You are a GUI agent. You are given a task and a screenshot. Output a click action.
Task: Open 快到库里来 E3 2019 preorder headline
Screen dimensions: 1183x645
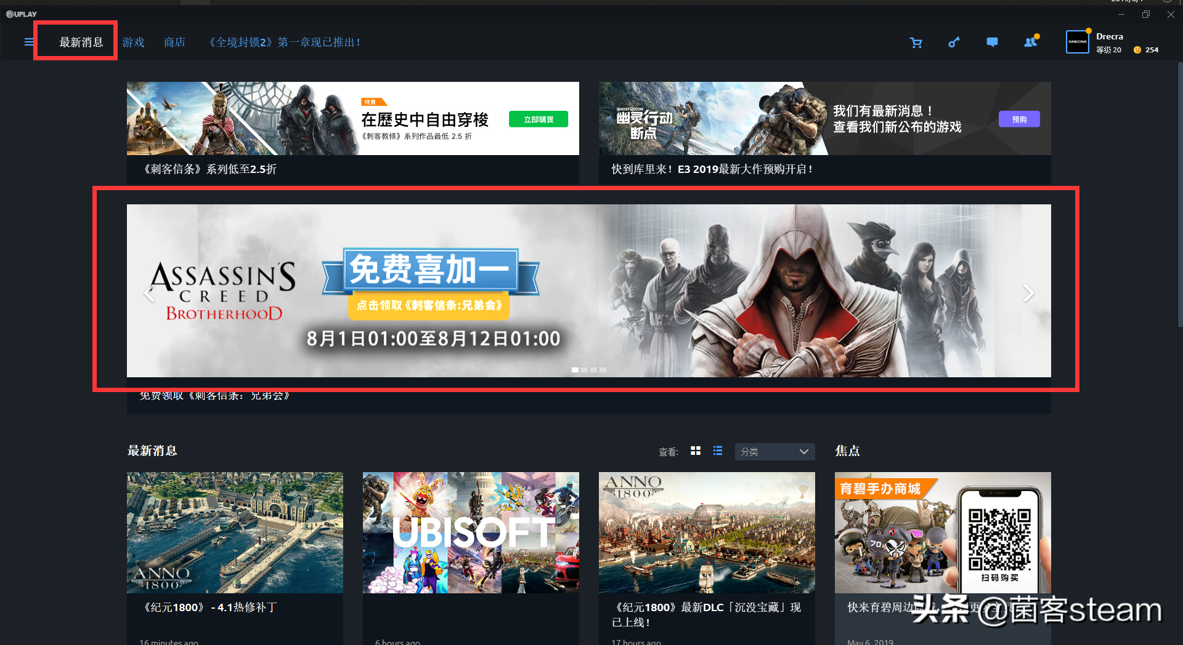(x=712, y=169)
